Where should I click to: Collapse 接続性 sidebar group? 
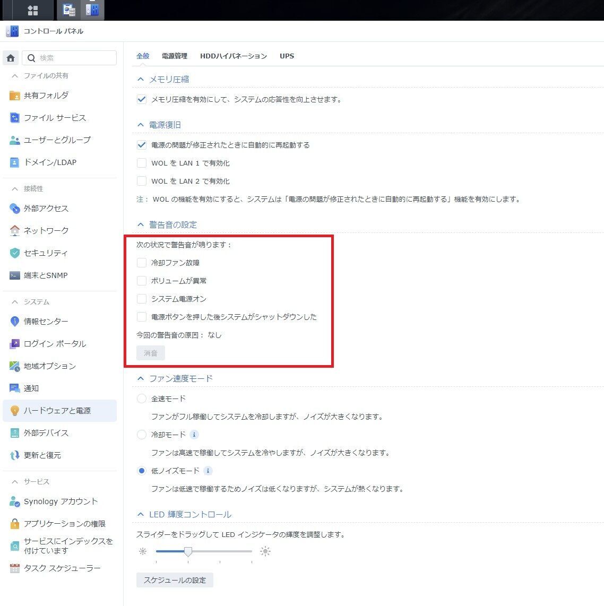pyautogui.click(x=15, y=188)
